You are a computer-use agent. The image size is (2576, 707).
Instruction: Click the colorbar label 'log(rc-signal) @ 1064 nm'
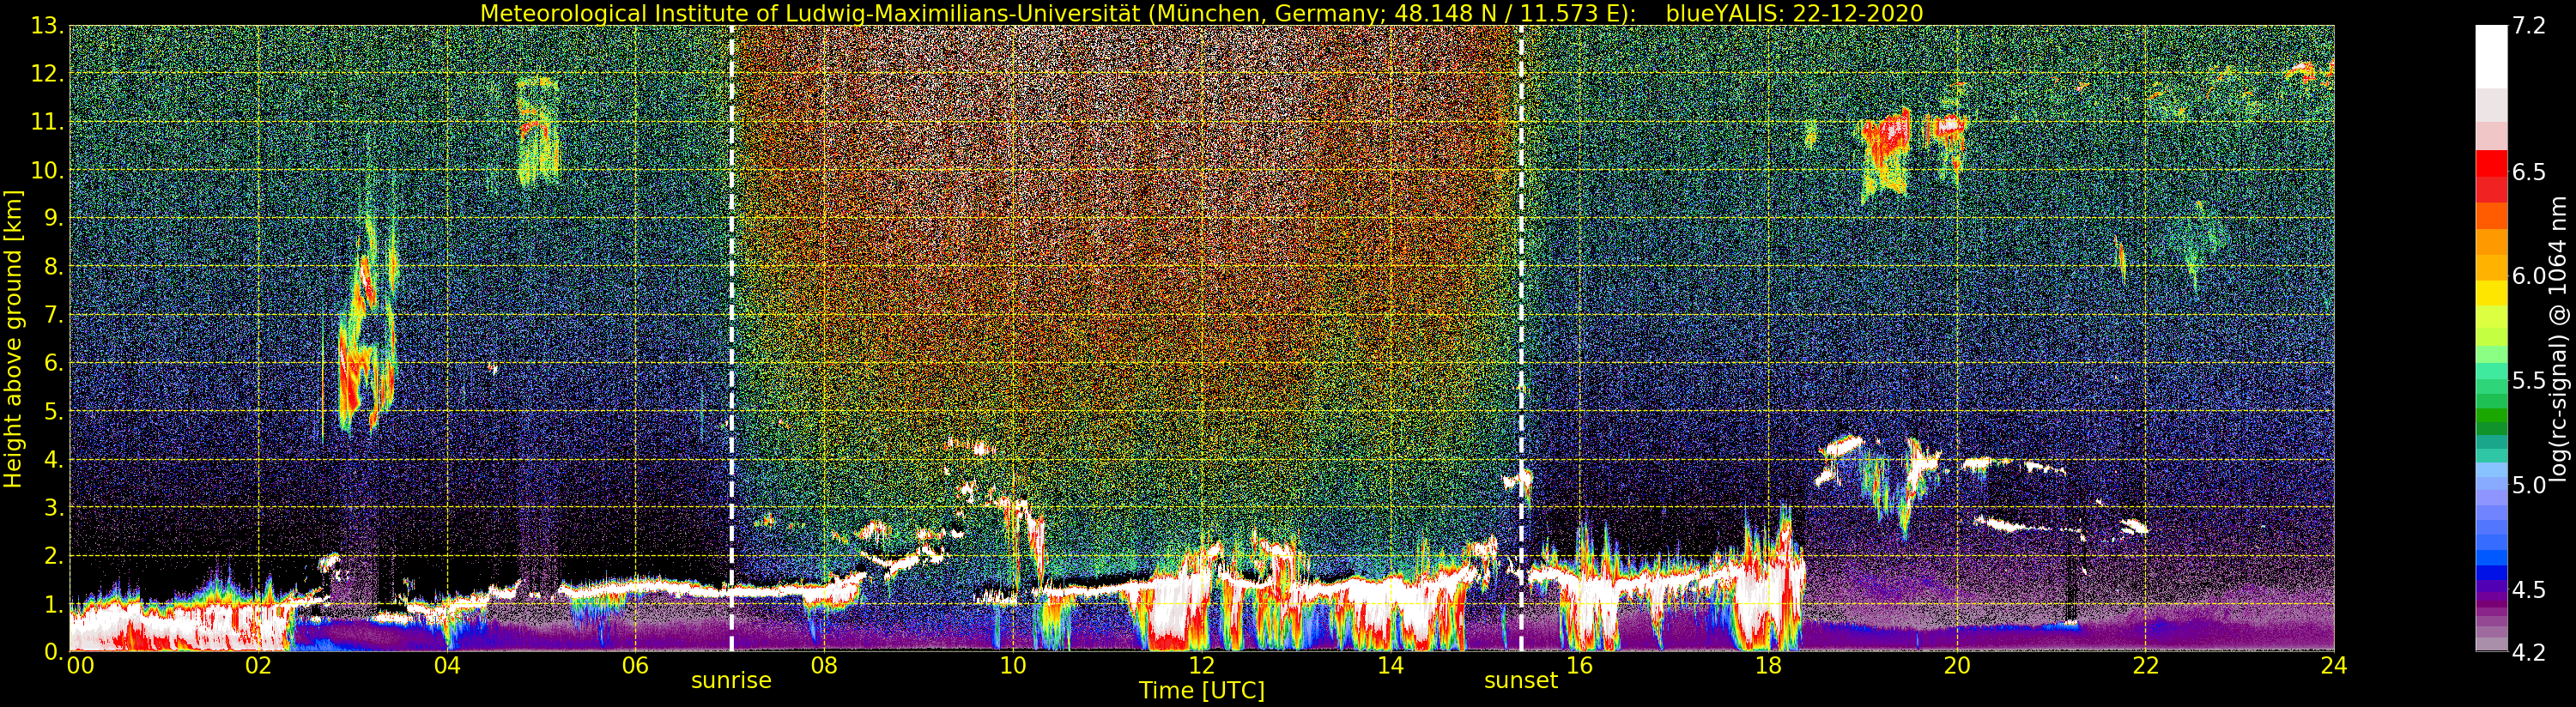tap(2559, 338)
